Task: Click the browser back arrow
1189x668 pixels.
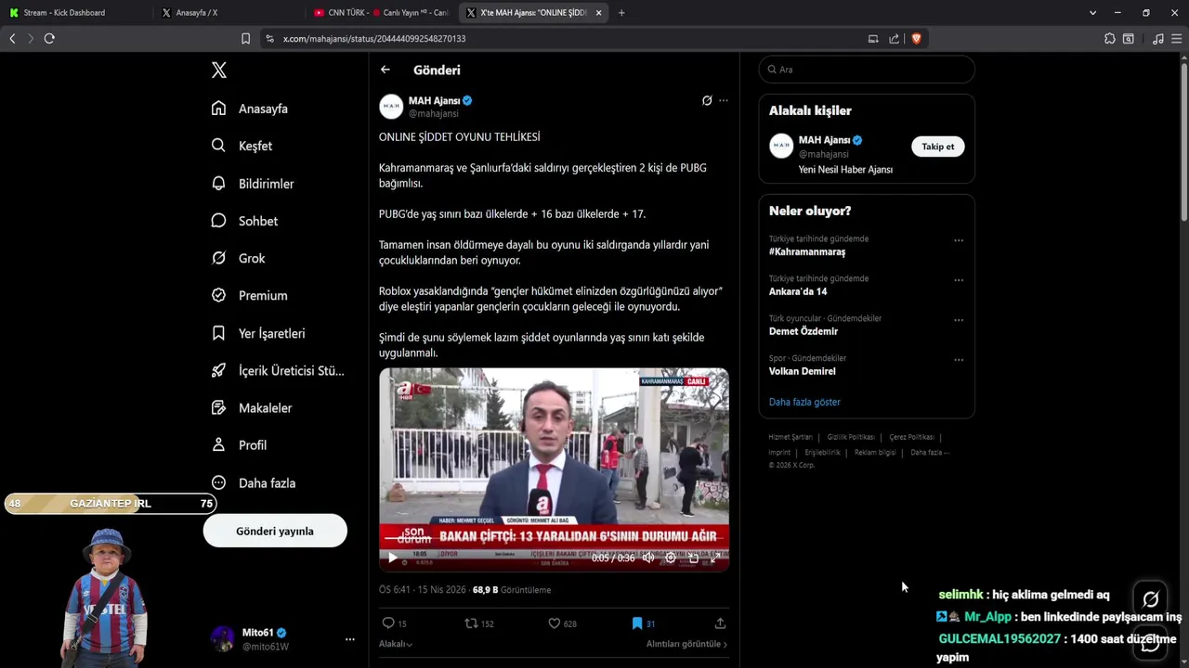Action: point(12,38)
